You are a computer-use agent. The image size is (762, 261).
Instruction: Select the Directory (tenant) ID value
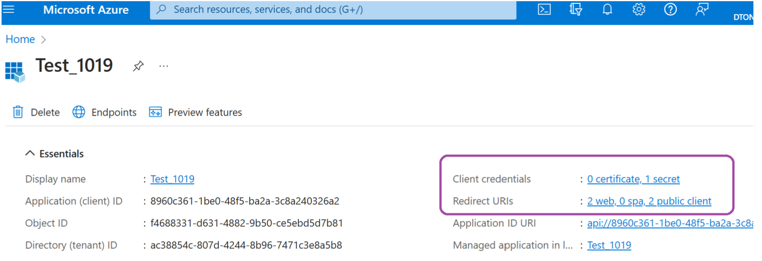click(246, 245)
